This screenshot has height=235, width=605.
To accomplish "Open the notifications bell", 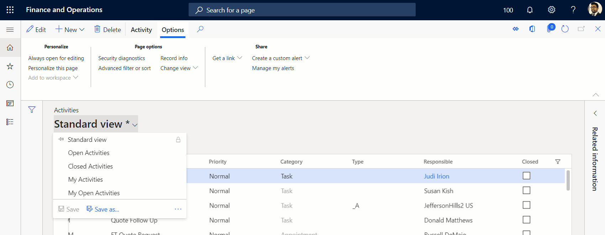I will [530, 10].
